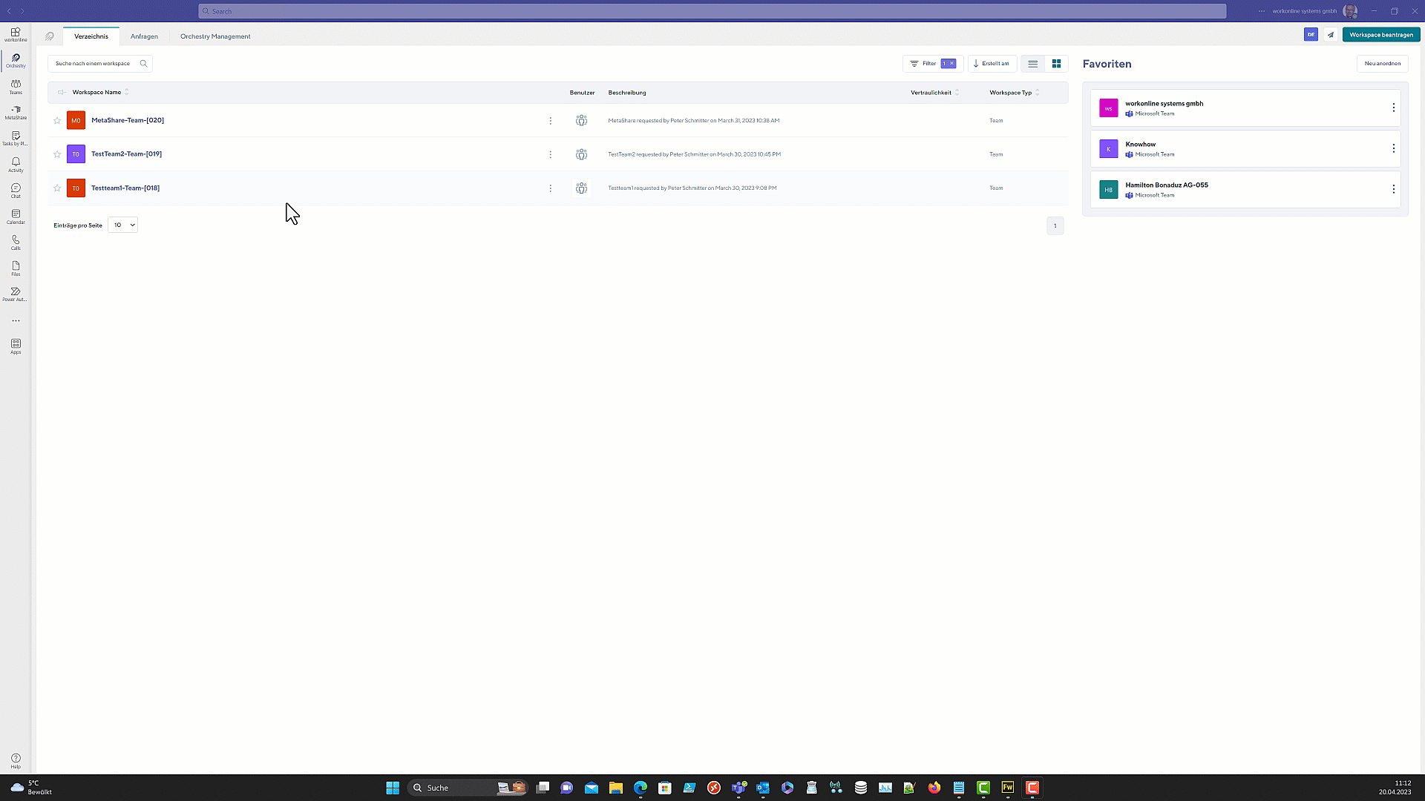The width and height of the screenshot is (1425, 801).
Task: Open Calendar in left rail
Action: pyautogui.click(x=16, y=217)
